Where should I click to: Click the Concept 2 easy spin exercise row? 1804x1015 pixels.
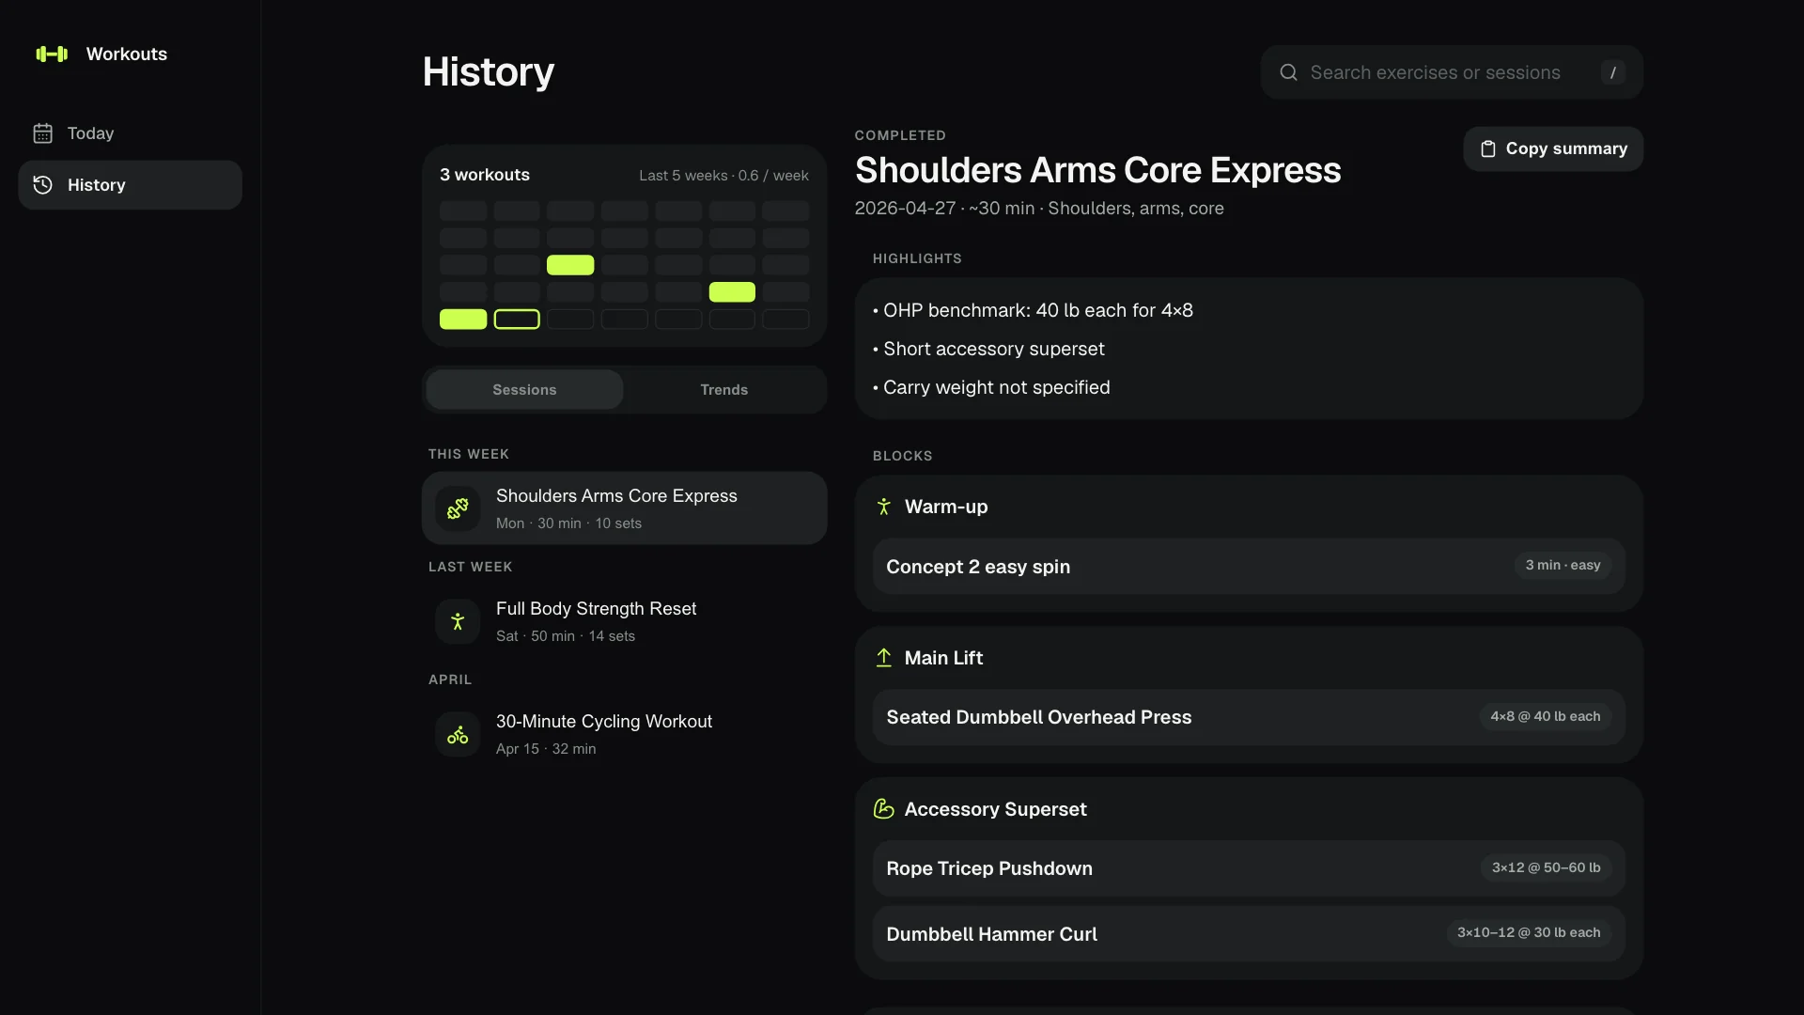point(1249,567)
